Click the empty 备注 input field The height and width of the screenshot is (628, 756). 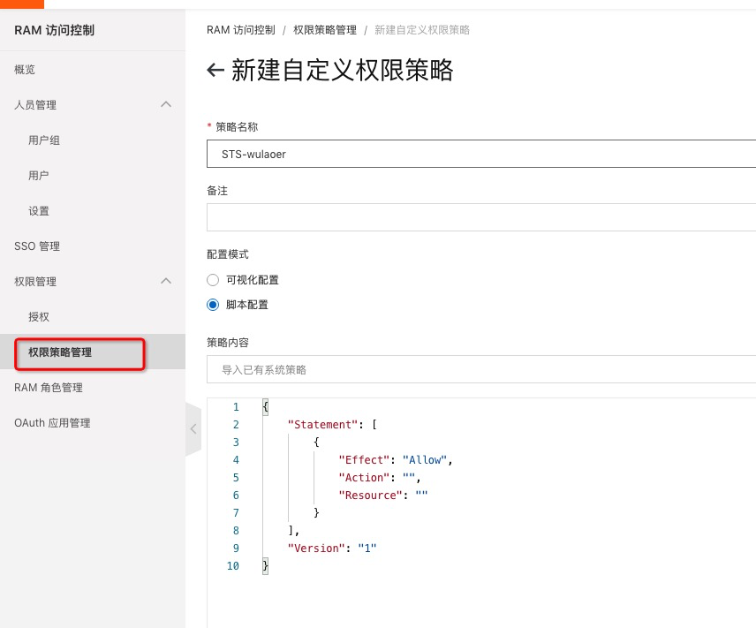tap(480, 217)
